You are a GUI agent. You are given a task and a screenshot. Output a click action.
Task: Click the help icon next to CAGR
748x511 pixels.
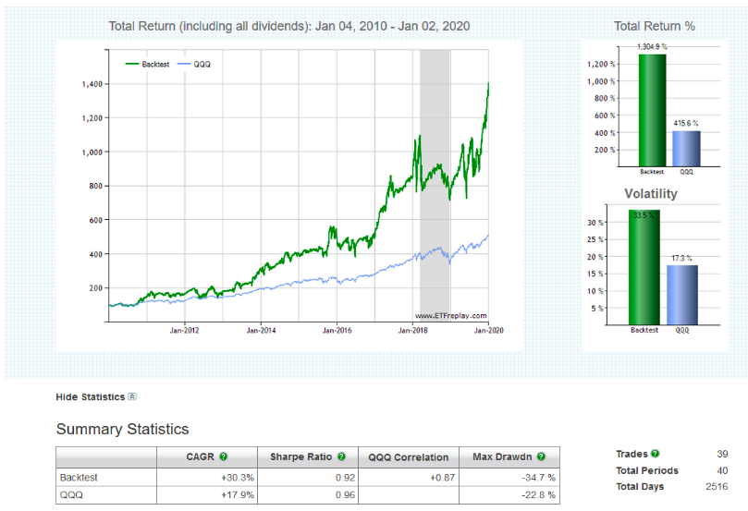(223, 457)
